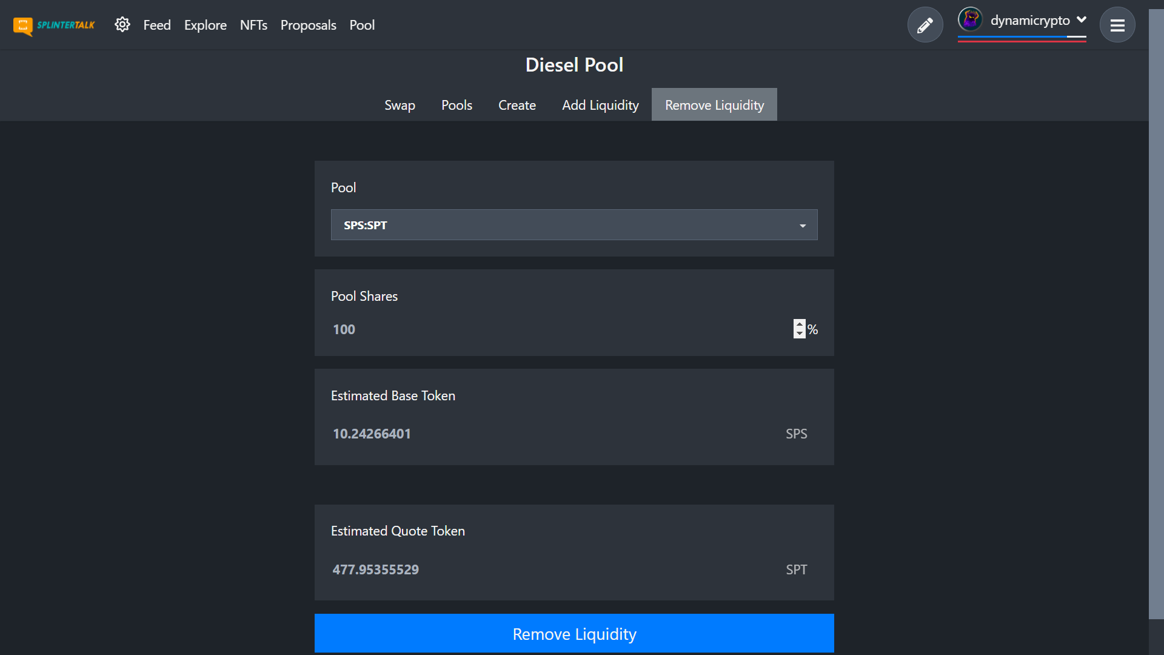Screen dimensions: 1164x655
Task: Click the dynamicrypto username link
Action: (1030, 20)
